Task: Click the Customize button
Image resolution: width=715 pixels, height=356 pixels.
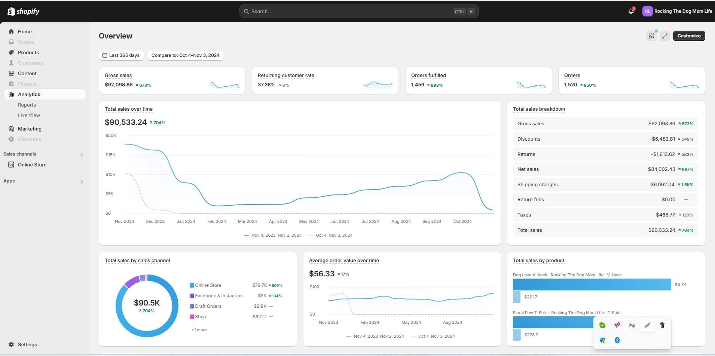Action: (689, 36)
